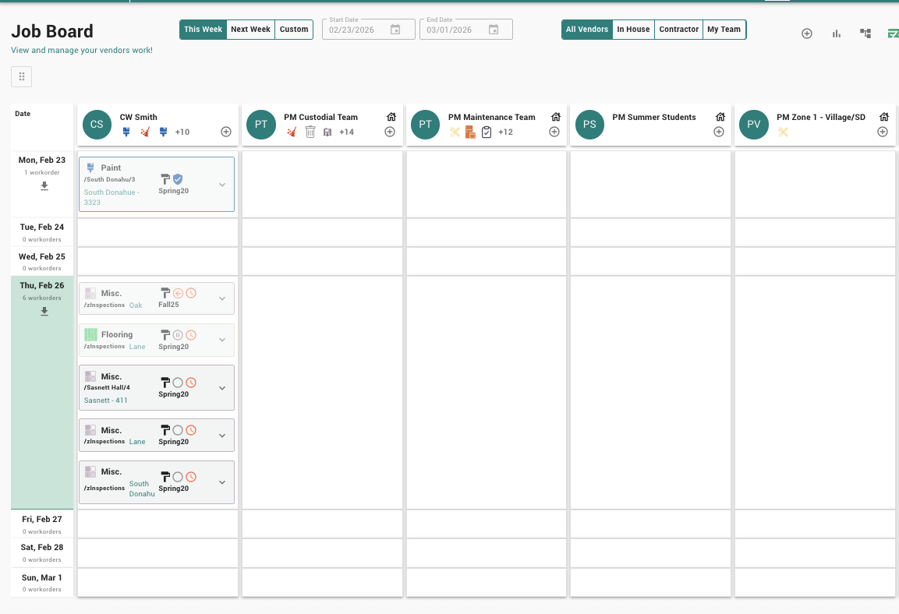Click the clipboard check icon under PM Maintenance Team

pyautogui.click(x=487, y=132)
